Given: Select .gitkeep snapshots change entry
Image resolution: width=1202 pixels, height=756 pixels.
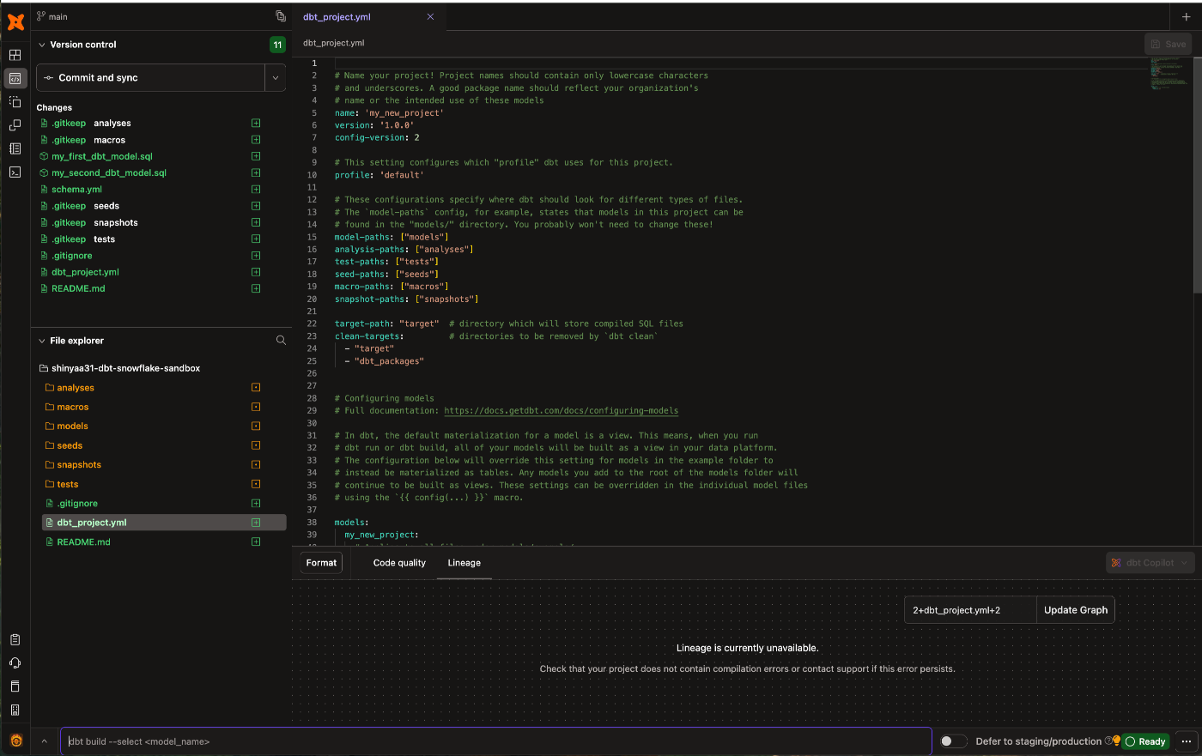Looking at the screenshot, I should click(94, 223).
